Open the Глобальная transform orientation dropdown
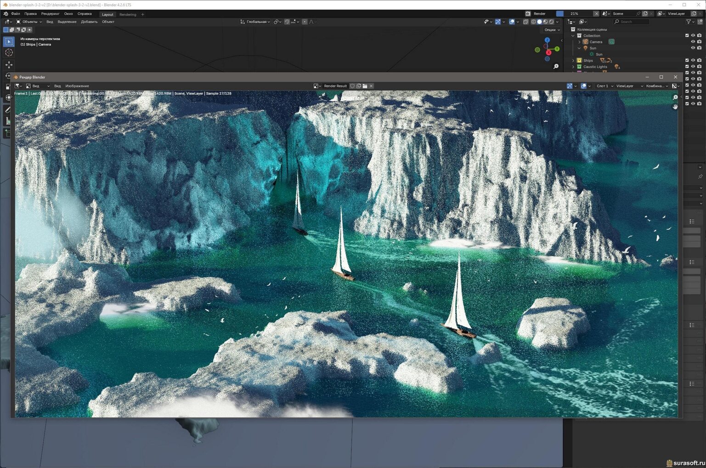 [x=255, y=22]
